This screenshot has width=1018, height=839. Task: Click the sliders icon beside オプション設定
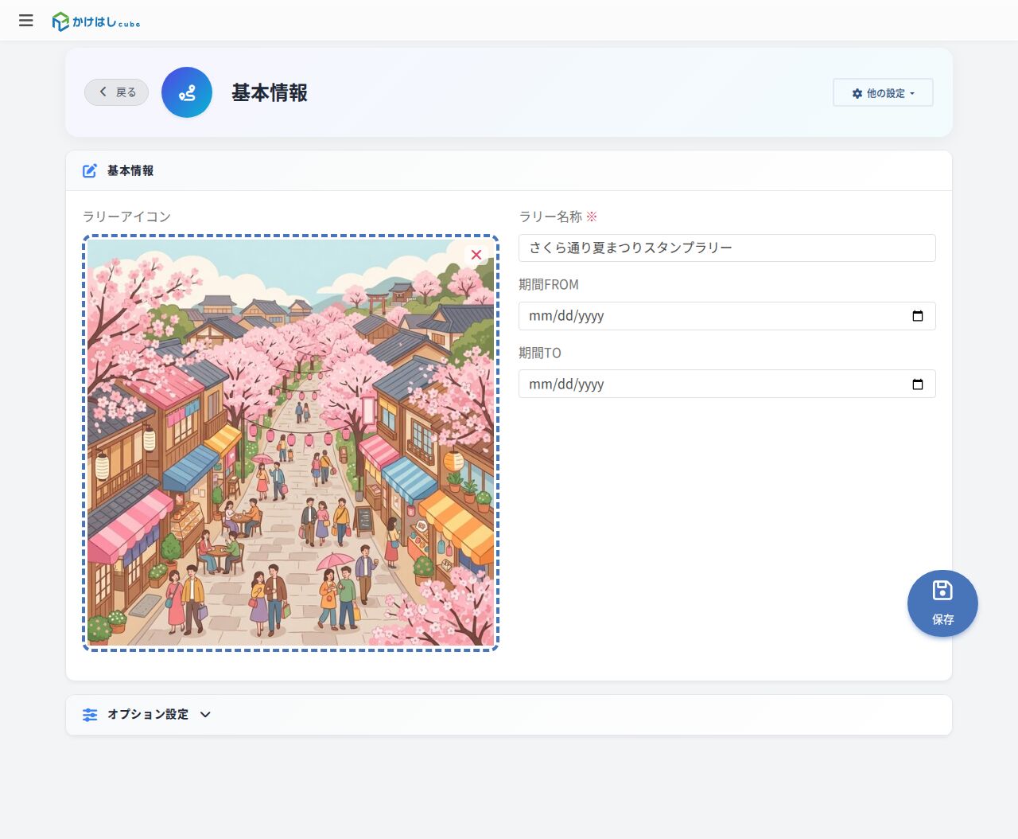pyautogui.click(x=90, y=715)
